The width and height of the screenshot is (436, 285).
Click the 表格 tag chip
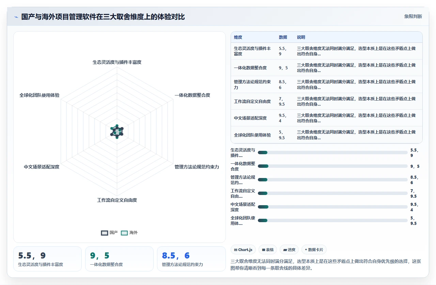(x=268, y=250)
